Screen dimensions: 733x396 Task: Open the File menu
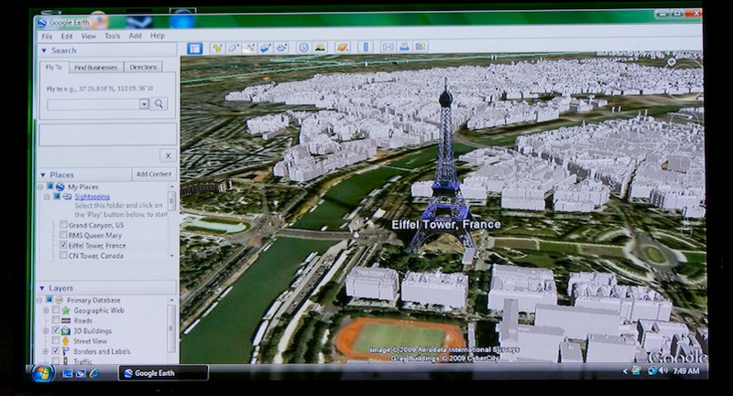(x=48, y=36)
